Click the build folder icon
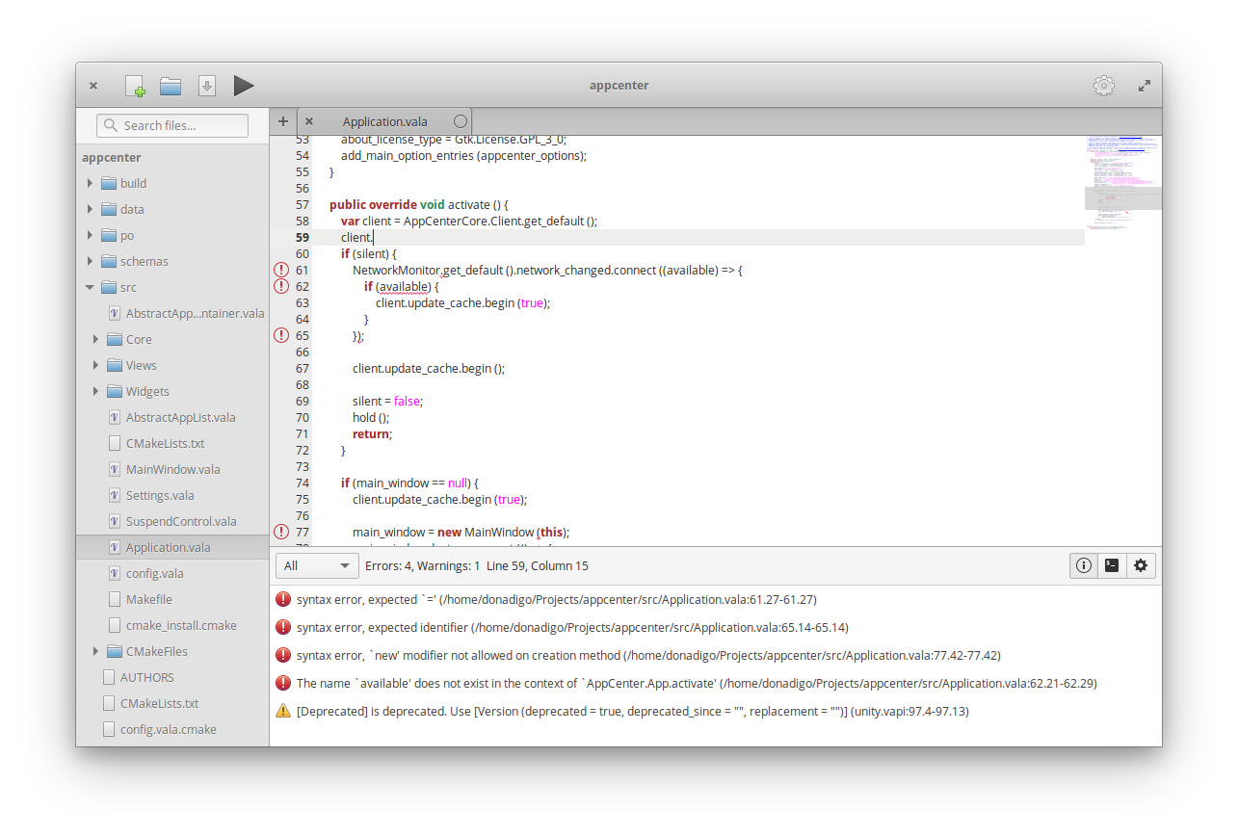 [109, 183]
